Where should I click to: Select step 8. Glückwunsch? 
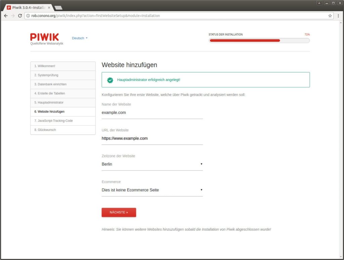pyautogui.click(x=63, y=130)
